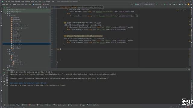Collapse the drawable folder

click(8, 16)
